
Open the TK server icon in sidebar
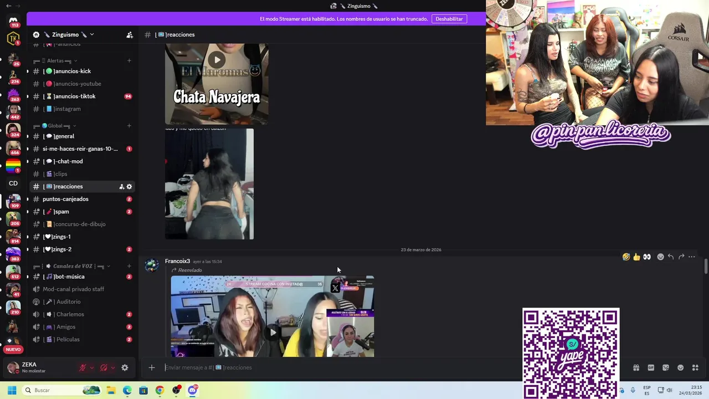pyautogui.click(x=13, y=39)
